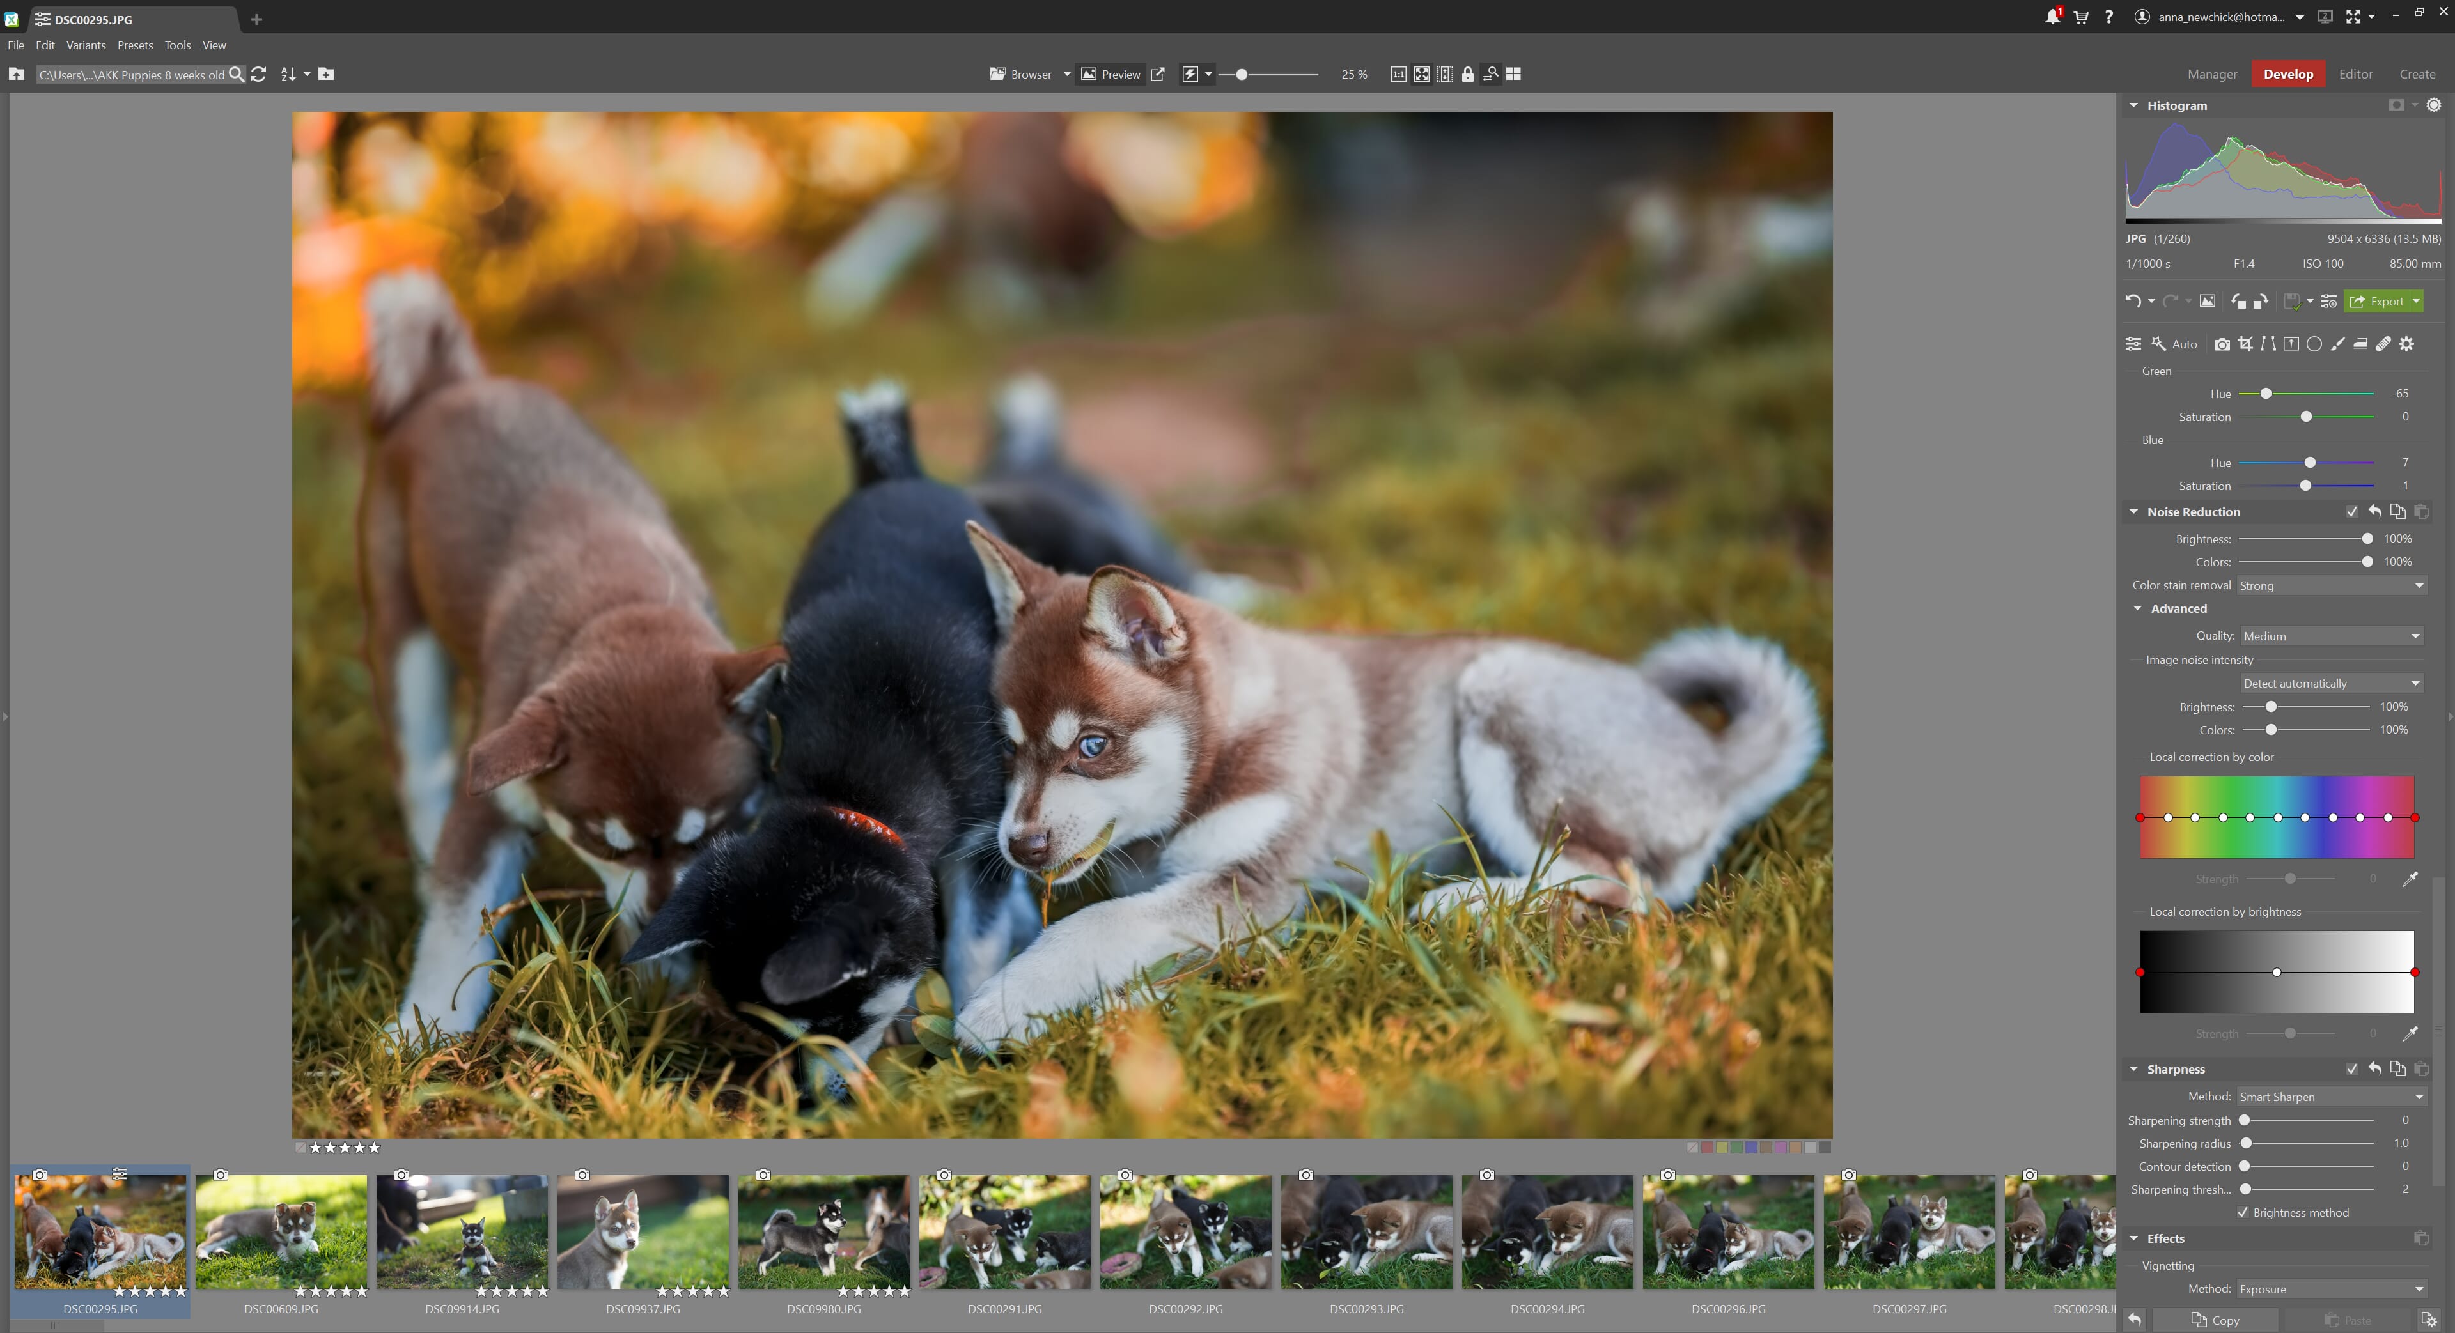Pick a color with the eyedropper under Local correction by color
The width and height of the screenshot is (2455, 1333).
click(x=2409, y=879)
